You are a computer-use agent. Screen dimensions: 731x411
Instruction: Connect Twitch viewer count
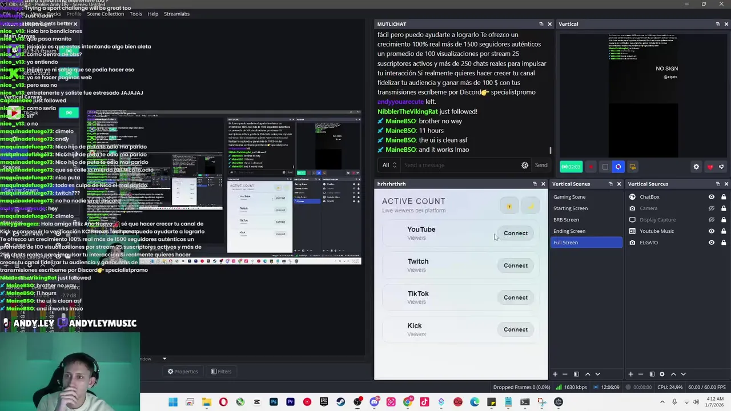tap(516, 265)
